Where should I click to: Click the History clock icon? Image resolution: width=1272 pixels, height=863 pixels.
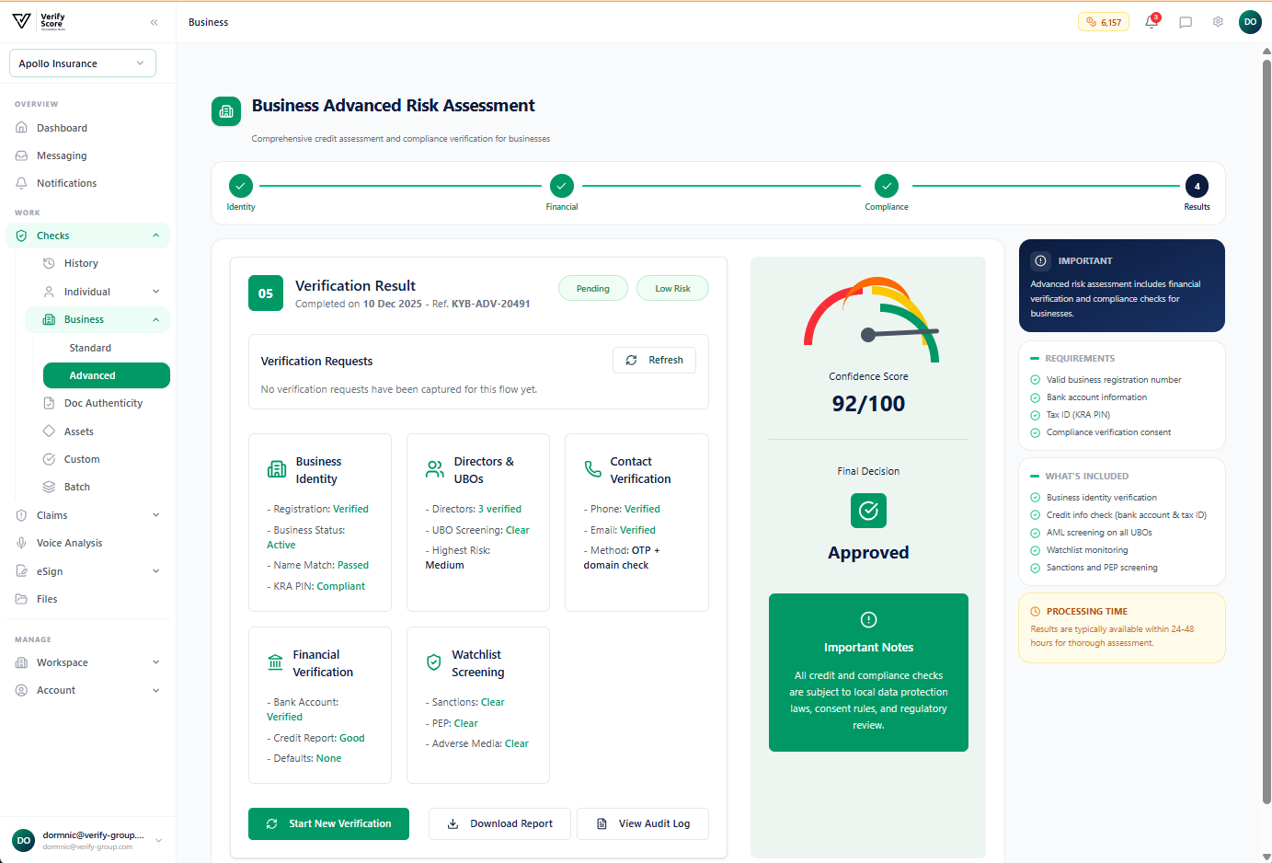pyautogui.click(x=49, y=263)
